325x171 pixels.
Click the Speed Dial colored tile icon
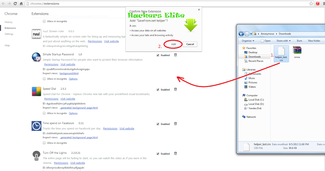36,92
